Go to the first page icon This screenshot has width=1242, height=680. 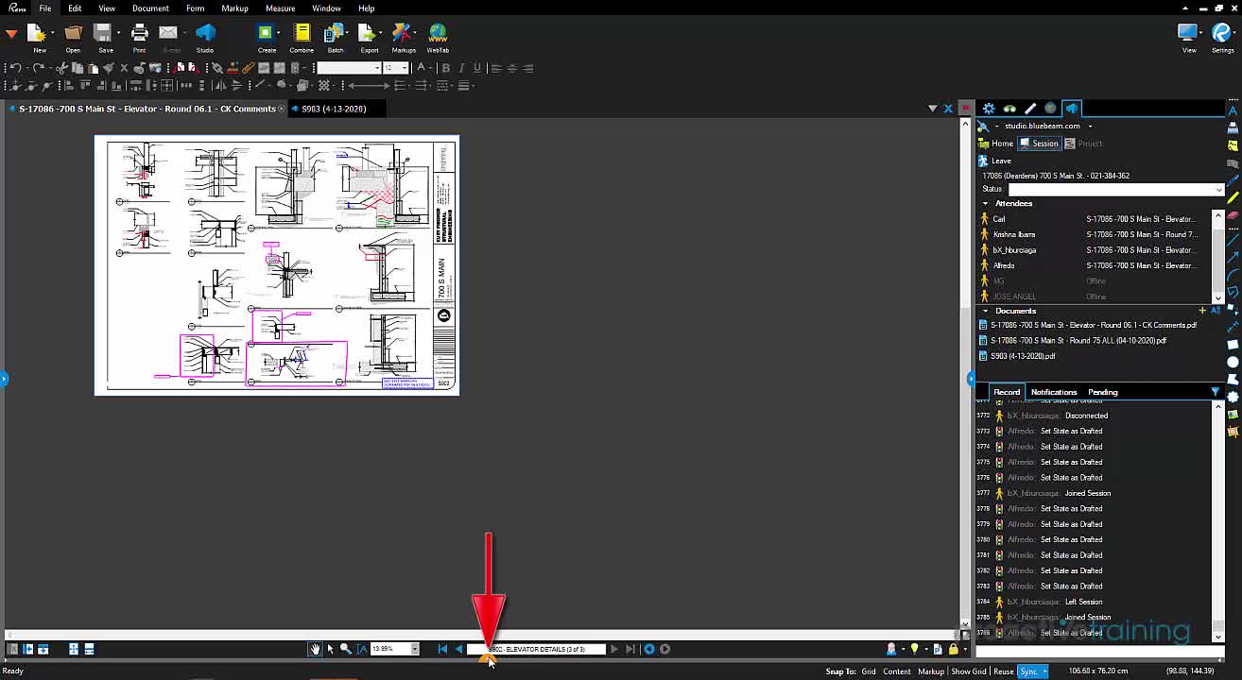point(442,649)
